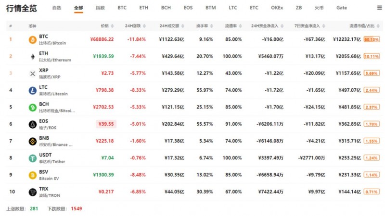385x216 pixels.
Task: Click the BNB yellow icon
Action: [x=32, y=141]
